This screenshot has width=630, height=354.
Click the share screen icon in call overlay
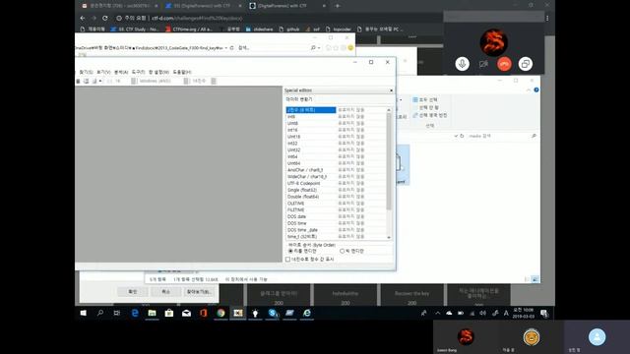pos(525,64)
